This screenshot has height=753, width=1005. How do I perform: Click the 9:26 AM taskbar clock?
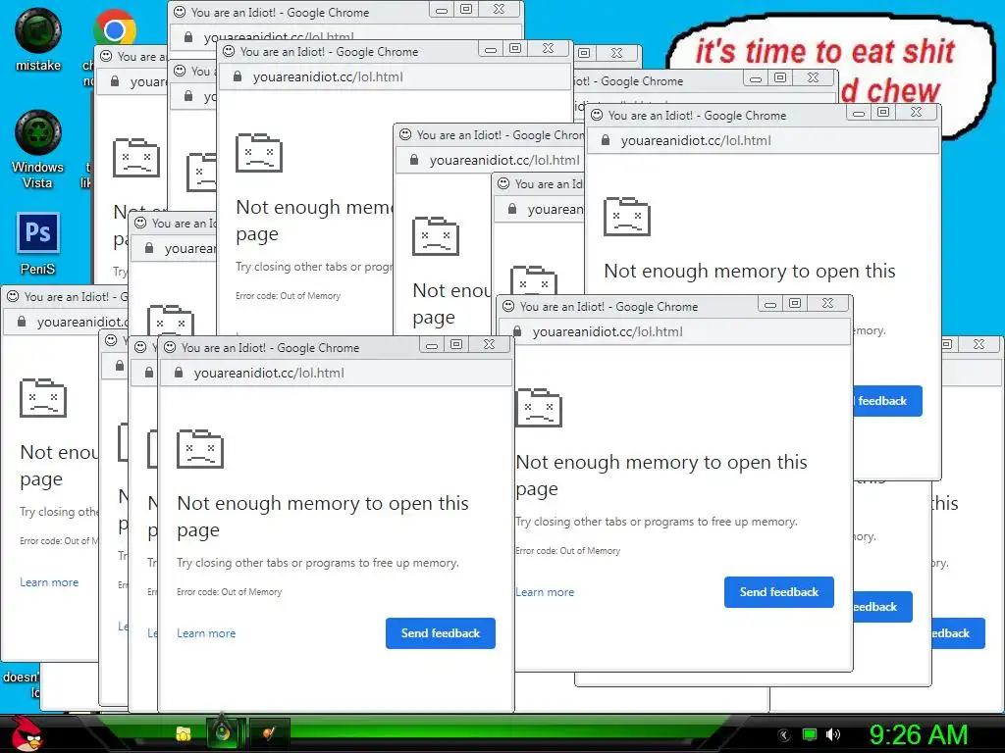click(x=919, y=734)
